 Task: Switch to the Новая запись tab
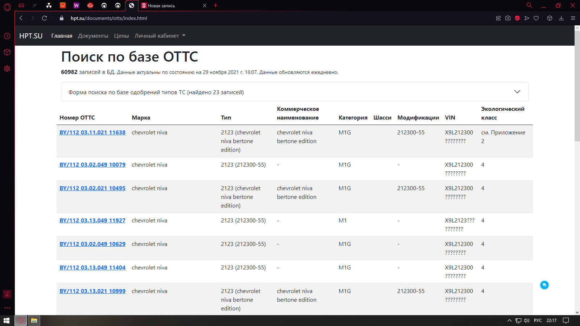170,5
